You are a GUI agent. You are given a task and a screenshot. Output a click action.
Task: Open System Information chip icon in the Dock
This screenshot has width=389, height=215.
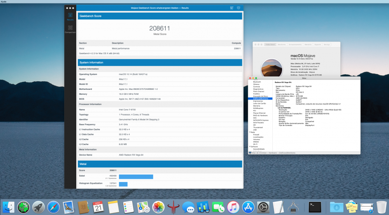293,207
